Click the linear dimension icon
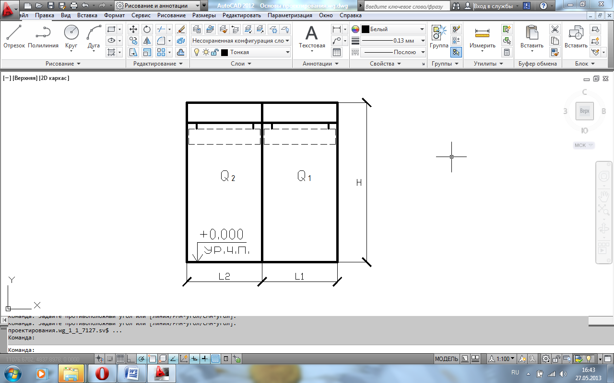Screen dimensions: 614x383 click(337, 29)
